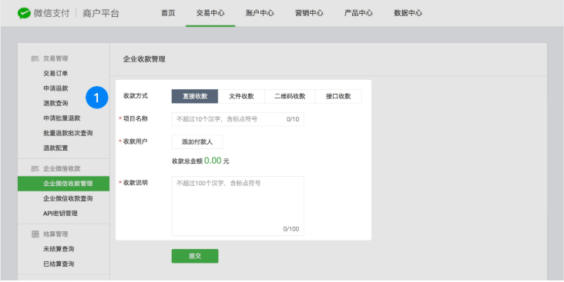Go to the 营销中心 tab
The height and width of the screenshot is (282, 564).
click(x=309, y=13)
